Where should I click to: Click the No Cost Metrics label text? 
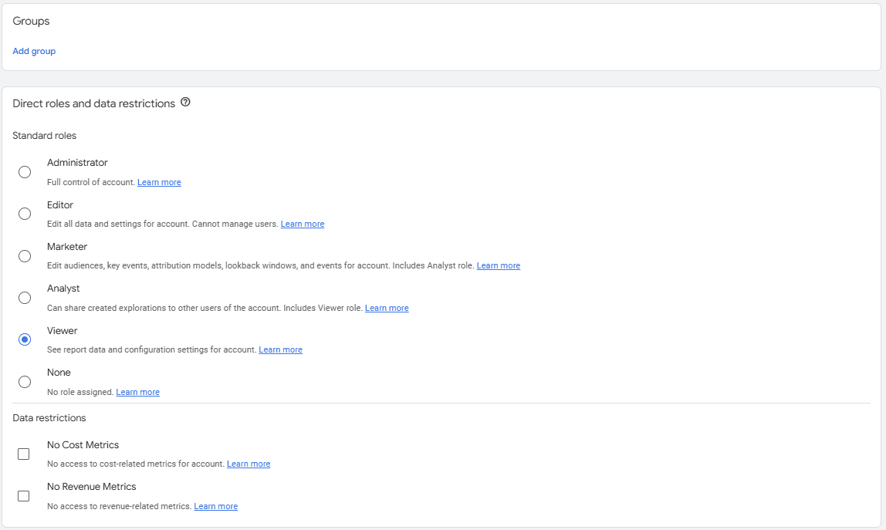[83, 445]
